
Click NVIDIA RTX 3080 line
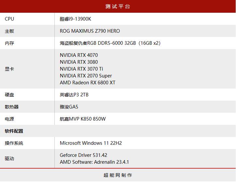tap(79, 62)
